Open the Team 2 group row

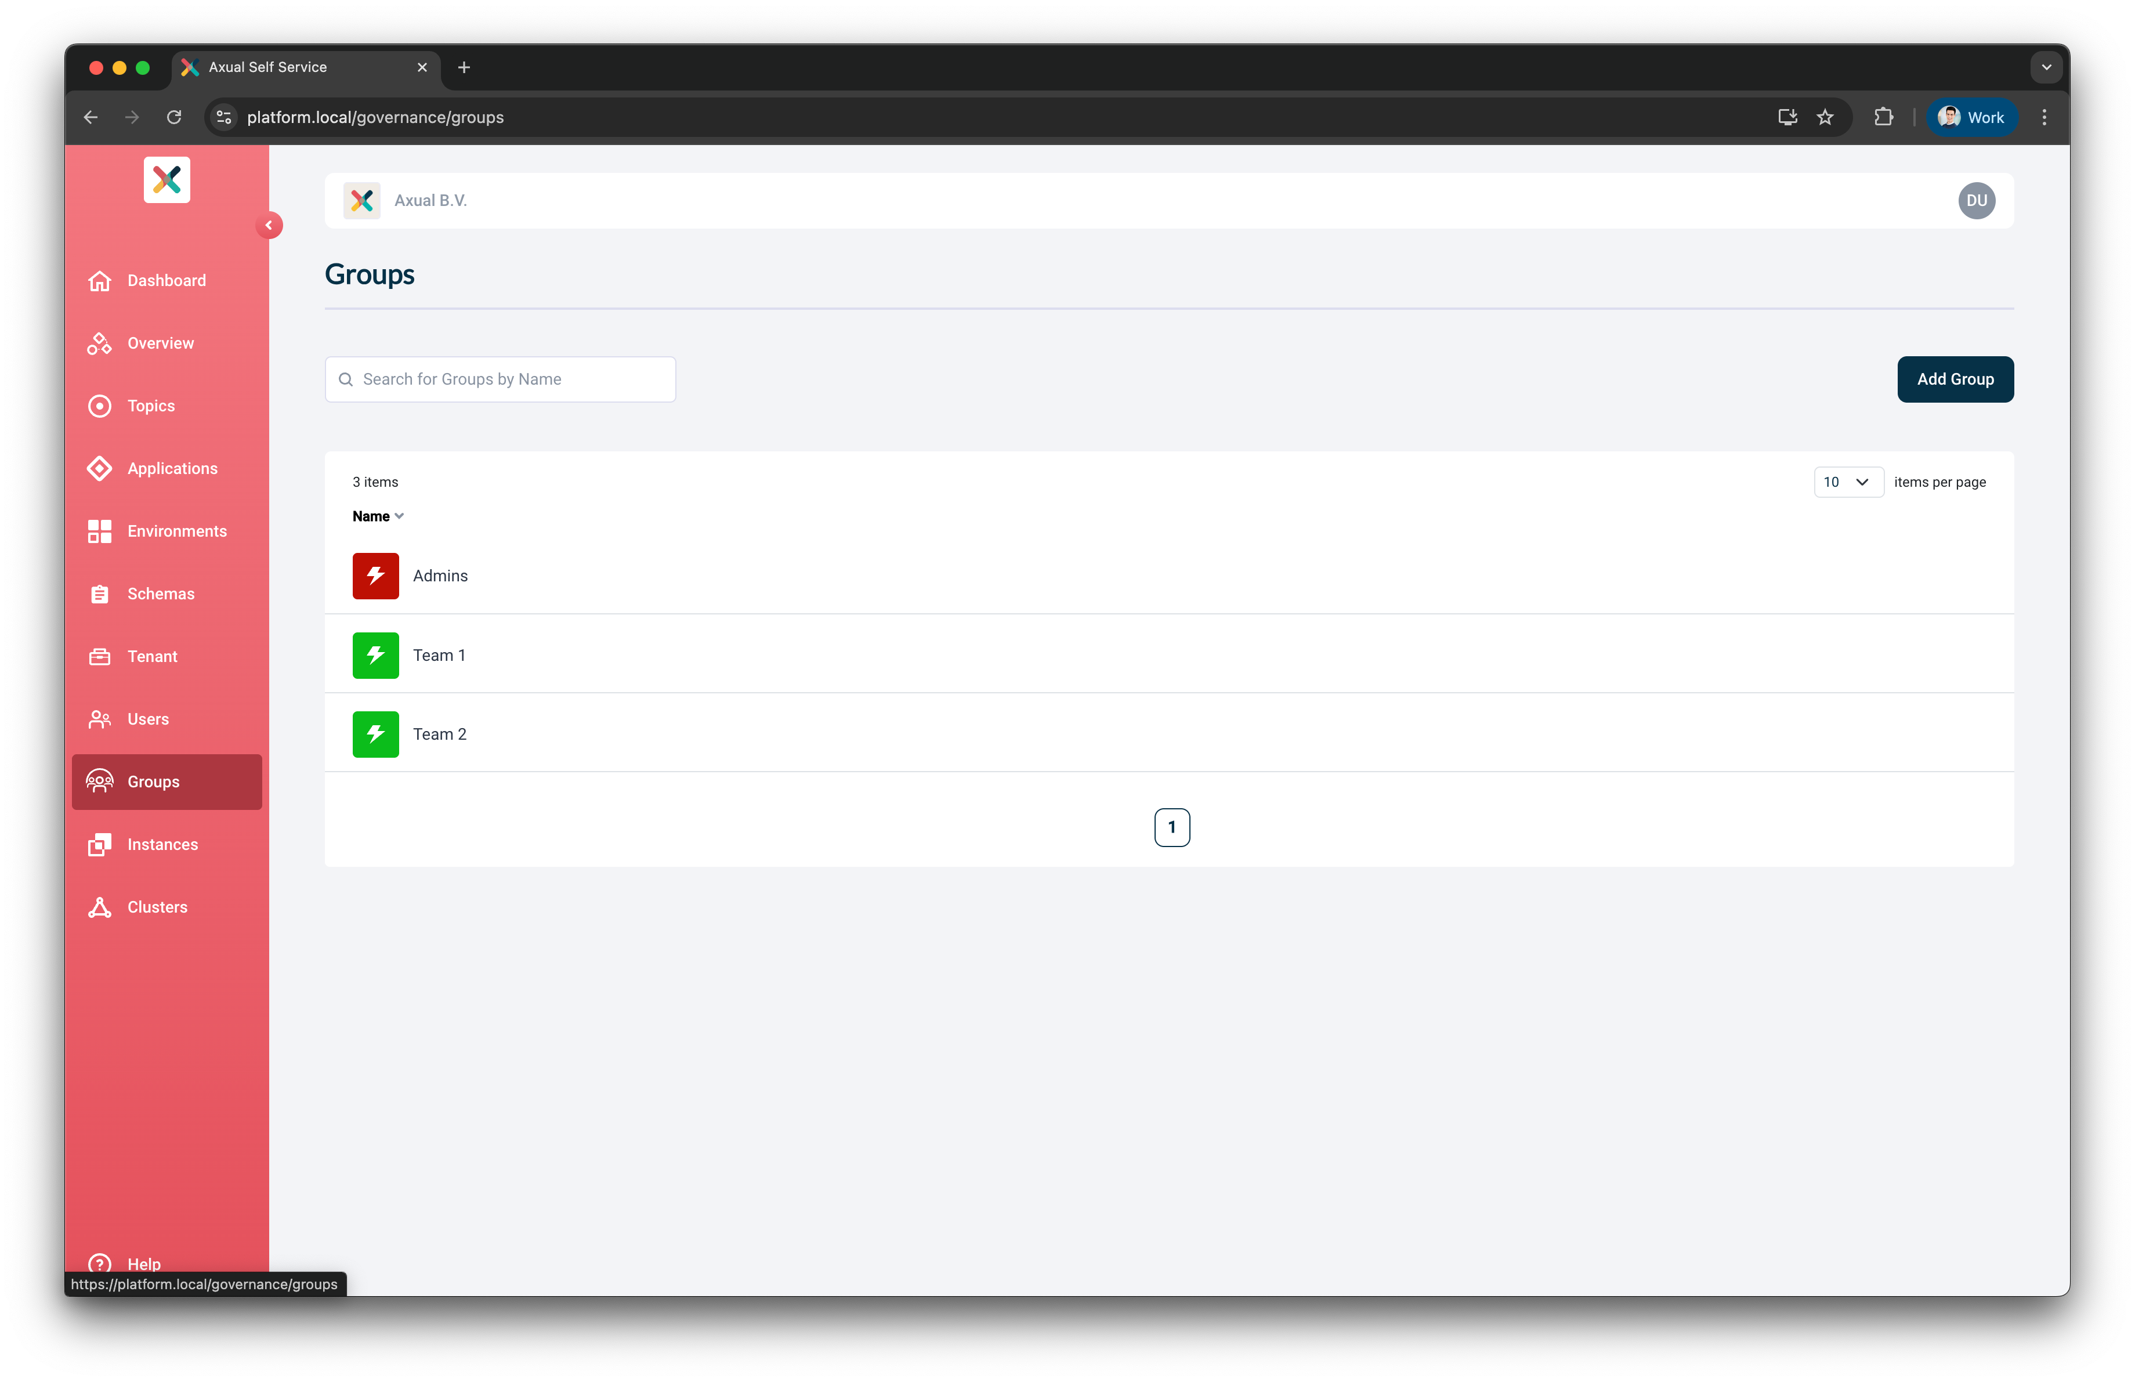point(1169,735)
